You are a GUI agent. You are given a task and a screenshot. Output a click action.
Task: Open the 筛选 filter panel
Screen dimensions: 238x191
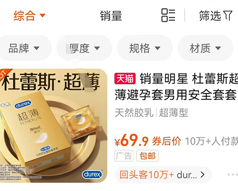[x=216, y=16]
